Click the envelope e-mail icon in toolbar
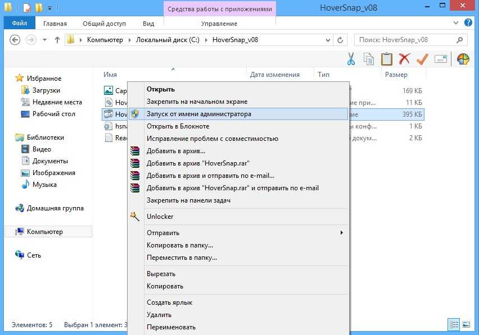 coord(441,59)
